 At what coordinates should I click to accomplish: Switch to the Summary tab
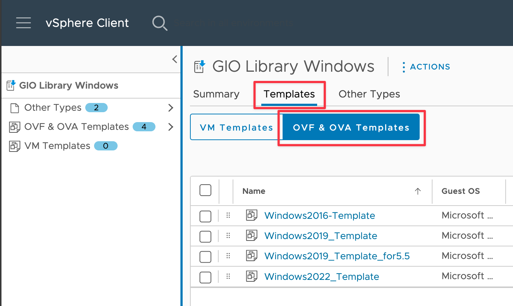216,94
